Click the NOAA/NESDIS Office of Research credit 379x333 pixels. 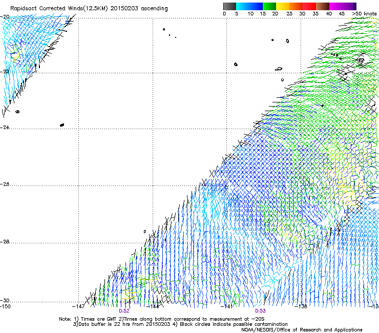coord(302,330)
